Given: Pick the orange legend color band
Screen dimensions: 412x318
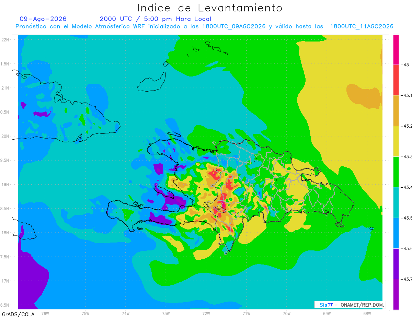Looking at the screenshot, I should click(396, 110).
